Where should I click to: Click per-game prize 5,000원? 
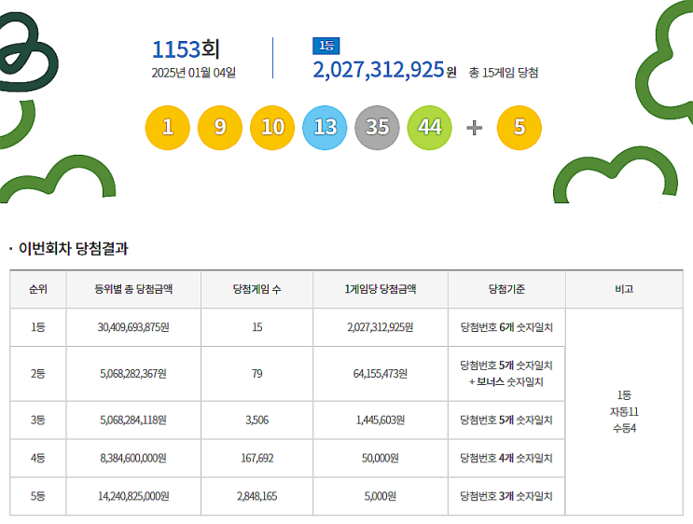click(x=381, y=496)
